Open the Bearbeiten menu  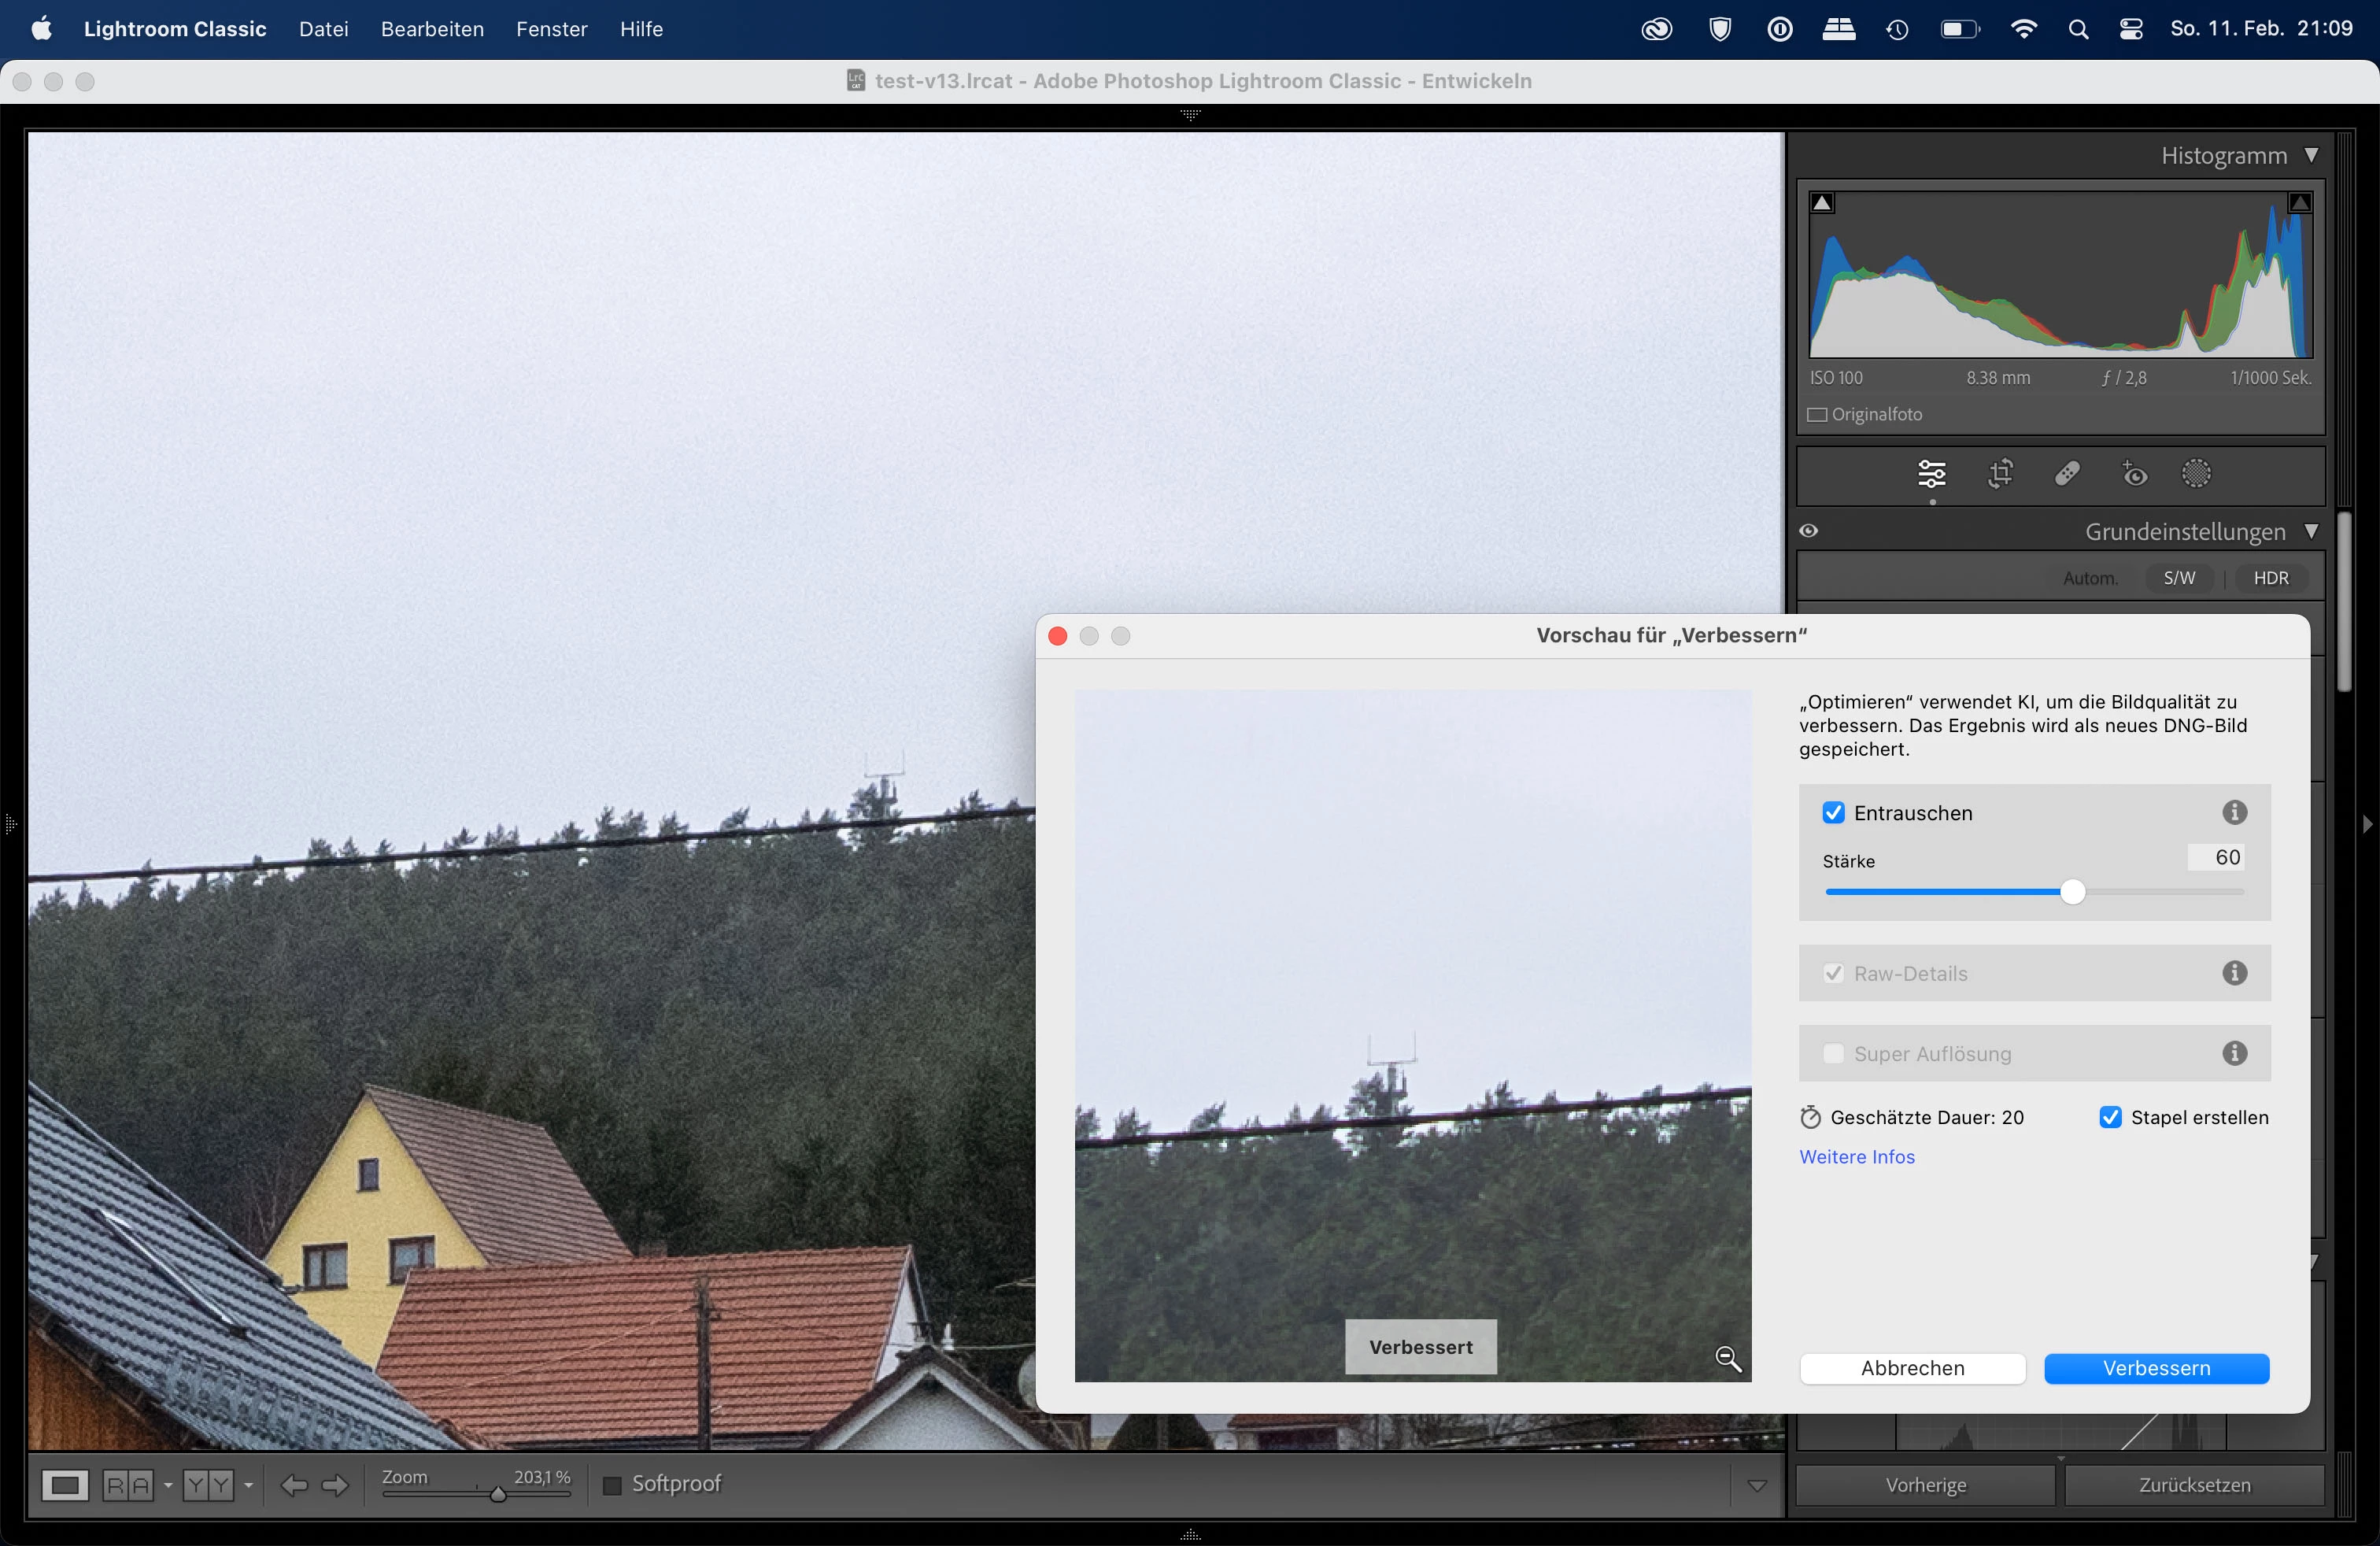(432, 29)
